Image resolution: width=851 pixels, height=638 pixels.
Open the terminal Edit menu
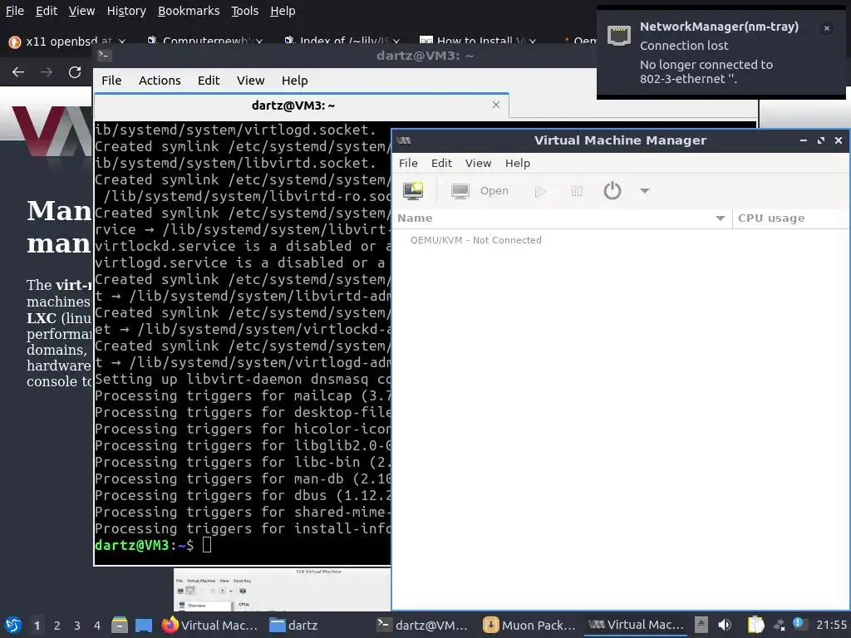coord(209,81)
